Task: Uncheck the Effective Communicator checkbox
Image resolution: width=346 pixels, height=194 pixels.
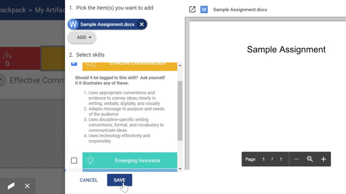Action: [74, 64]
